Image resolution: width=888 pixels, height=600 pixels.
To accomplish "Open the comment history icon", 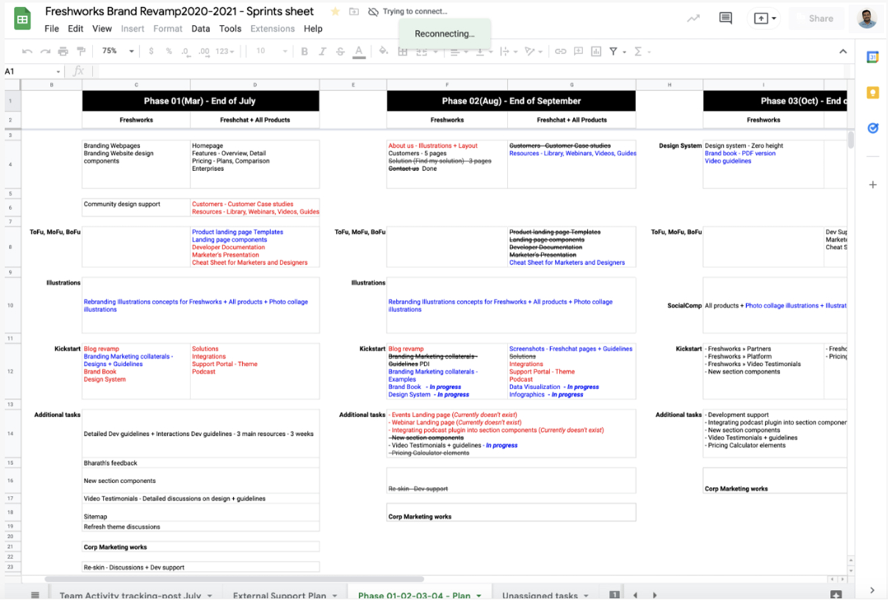I will click(726, 18).
